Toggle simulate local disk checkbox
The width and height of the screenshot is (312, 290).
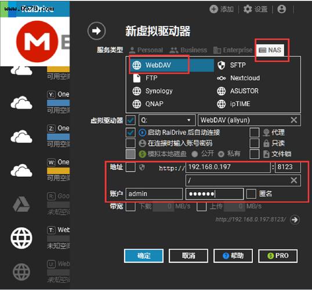click(x=130, y=154)
